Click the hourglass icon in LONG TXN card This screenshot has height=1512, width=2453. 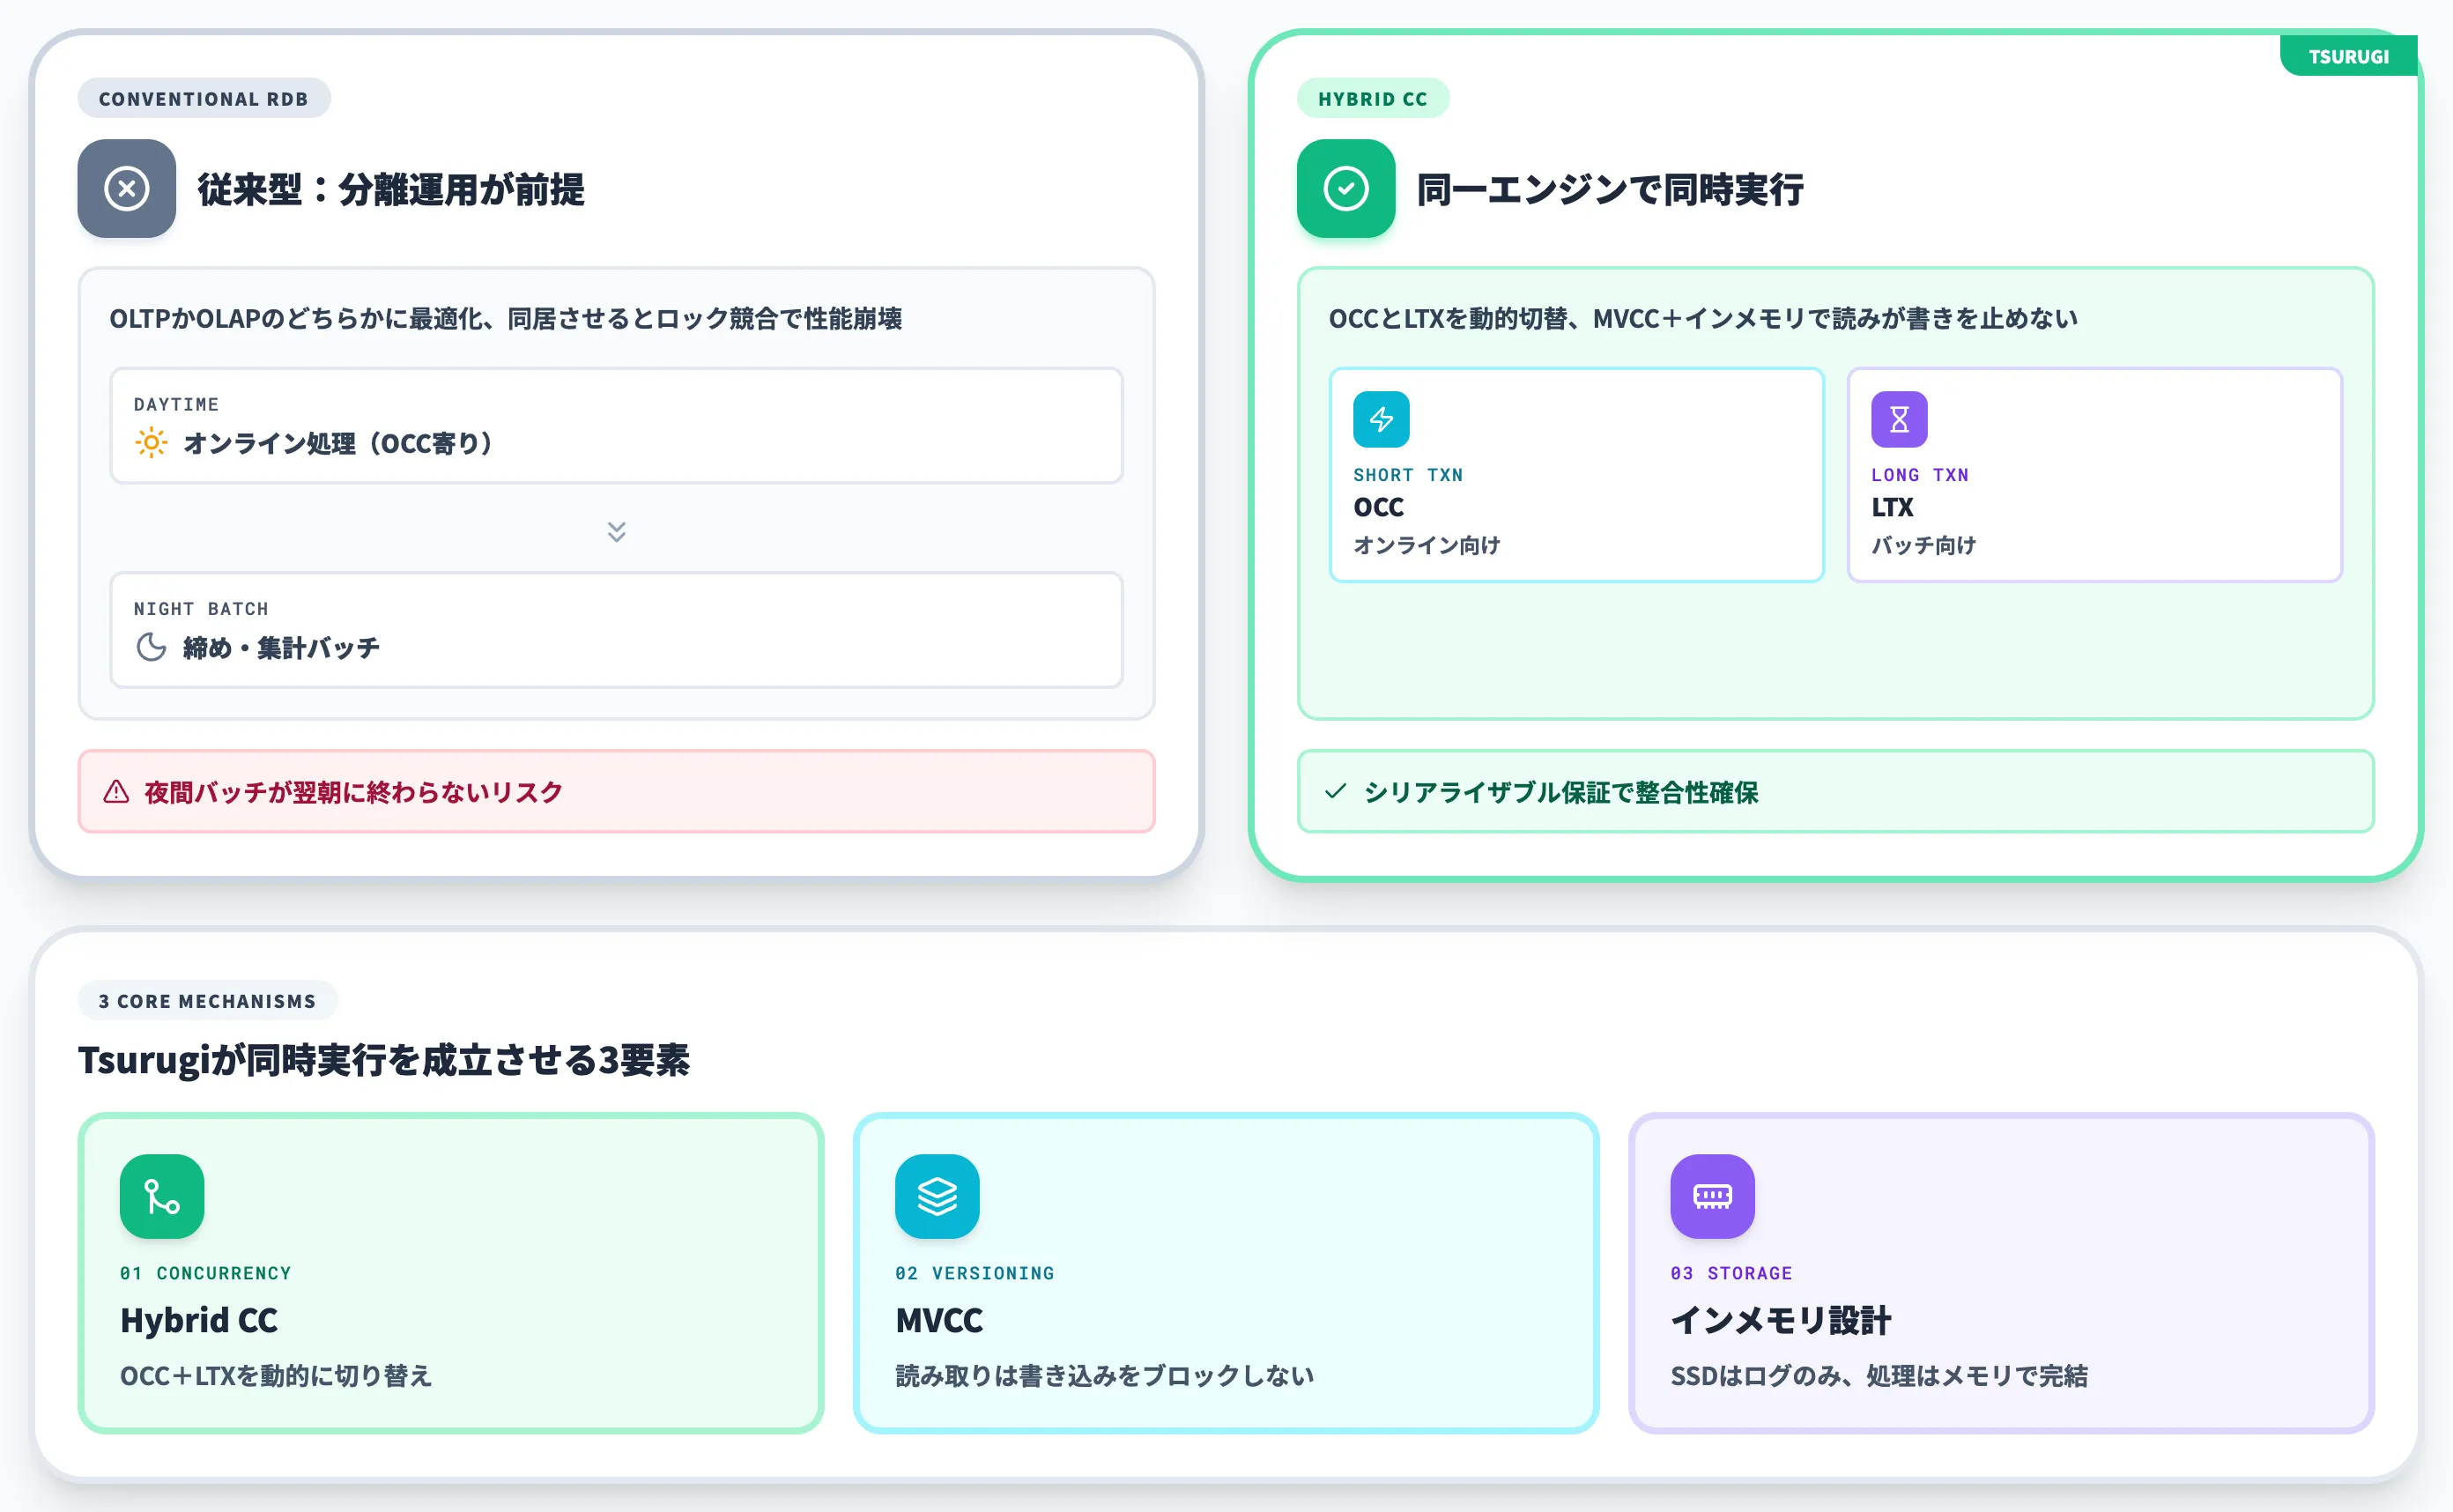coord(1899,419)
